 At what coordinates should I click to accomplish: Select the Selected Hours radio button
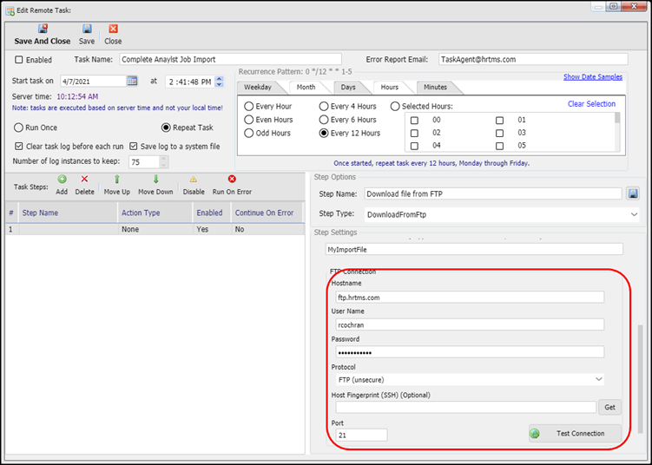pos(395,107)
